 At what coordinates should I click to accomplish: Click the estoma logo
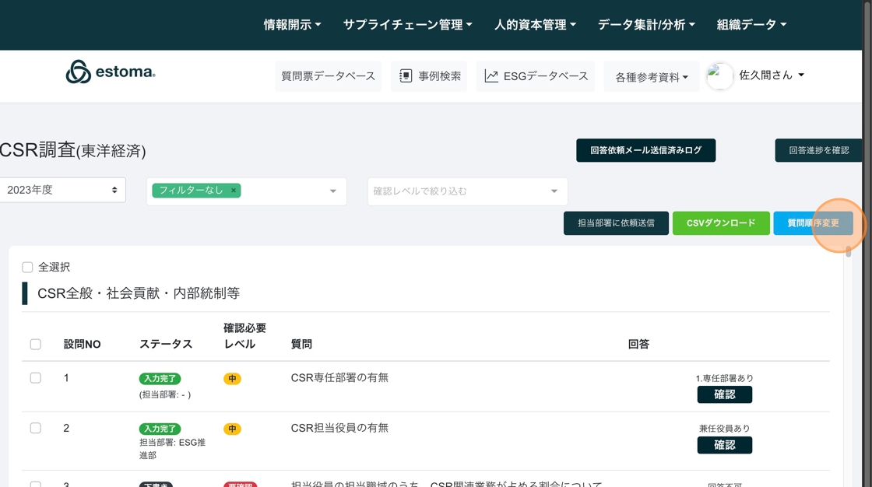click(x=111, y=72)
